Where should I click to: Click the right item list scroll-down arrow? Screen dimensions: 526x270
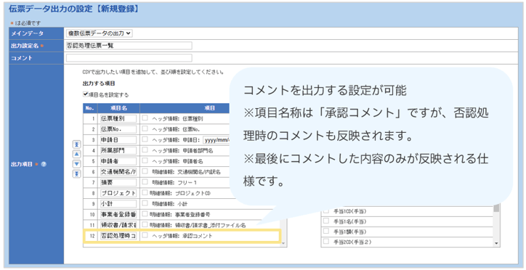pyautogui.click(x=496, y=244)
